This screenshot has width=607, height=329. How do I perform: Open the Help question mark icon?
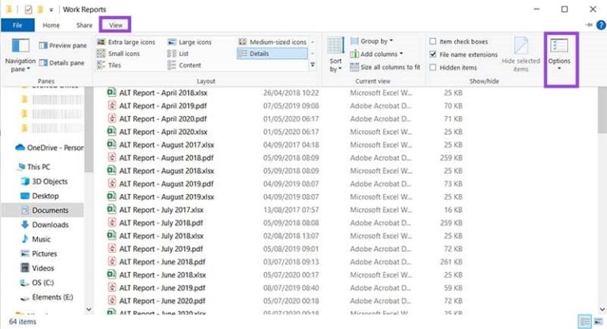(601, 25)
